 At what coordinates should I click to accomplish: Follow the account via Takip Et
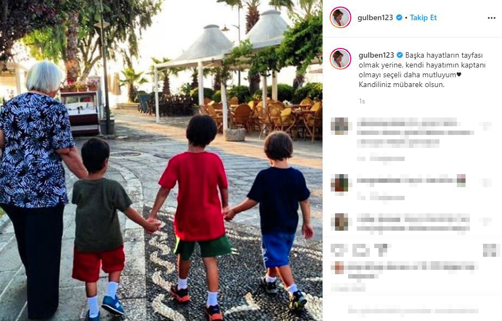pos(423,17)
